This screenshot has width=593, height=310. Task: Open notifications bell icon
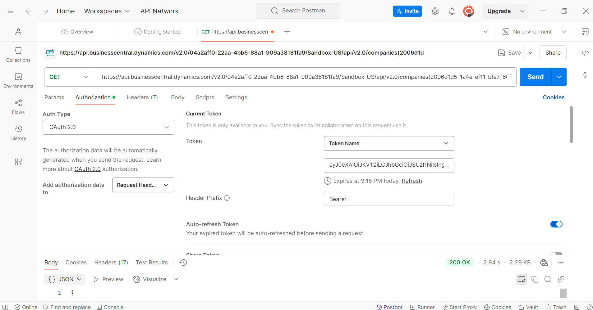pyautogui.click(x=452, y=11)
